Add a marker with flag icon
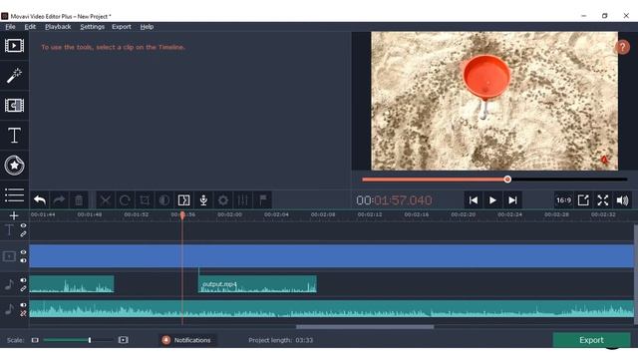Screen dimensions: 638x359 (x=263, y=200)
